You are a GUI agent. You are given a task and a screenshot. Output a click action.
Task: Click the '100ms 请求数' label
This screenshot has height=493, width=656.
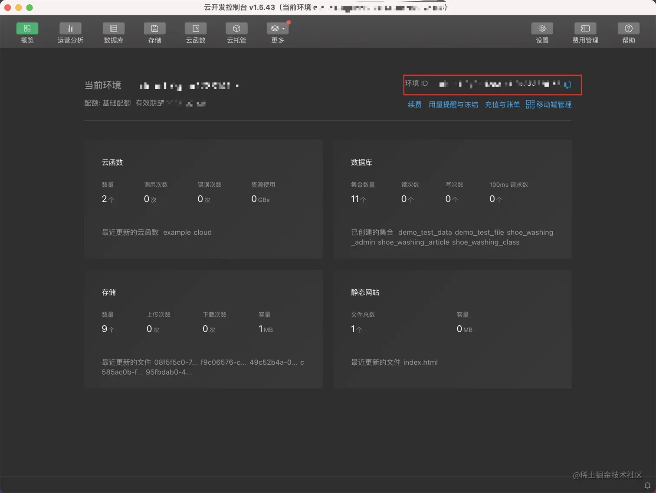tap(508, 185)
